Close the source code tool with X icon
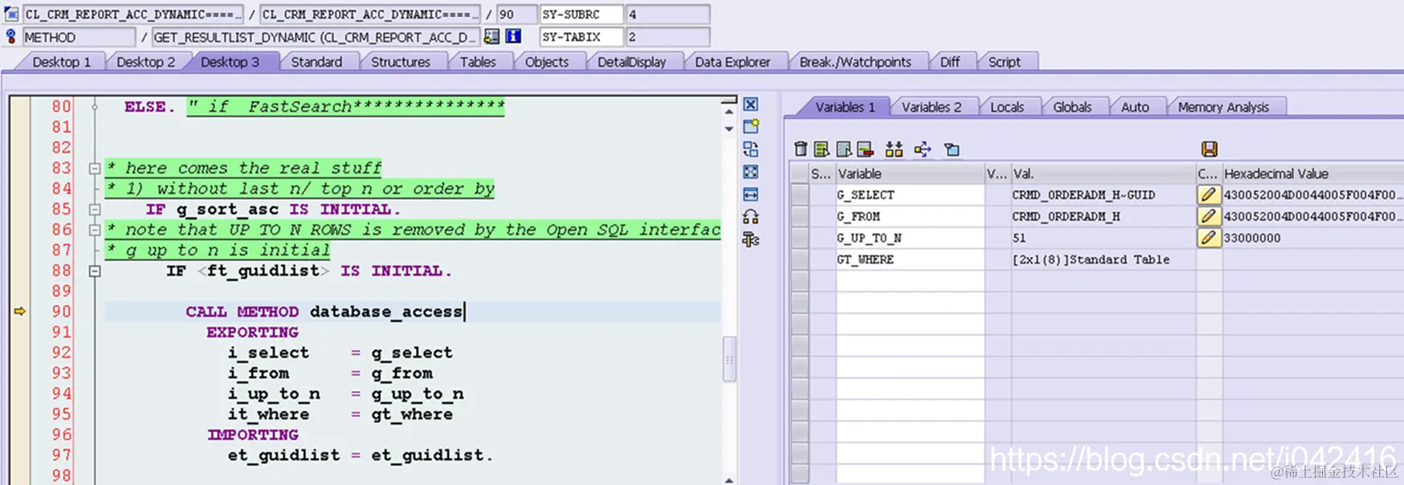1404x485 pixels. (751, 104)
